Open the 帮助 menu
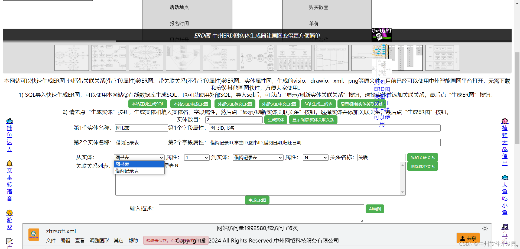Image resolution: width=520 pixels, height=249 pixels. point(133,240)
